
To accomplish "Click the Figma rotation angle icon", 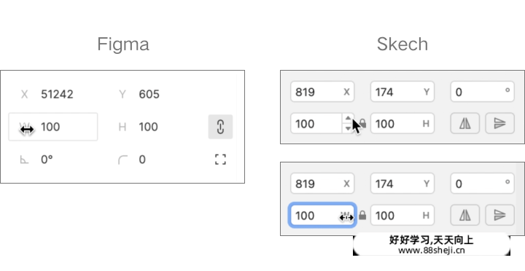I will click(24, 160).
